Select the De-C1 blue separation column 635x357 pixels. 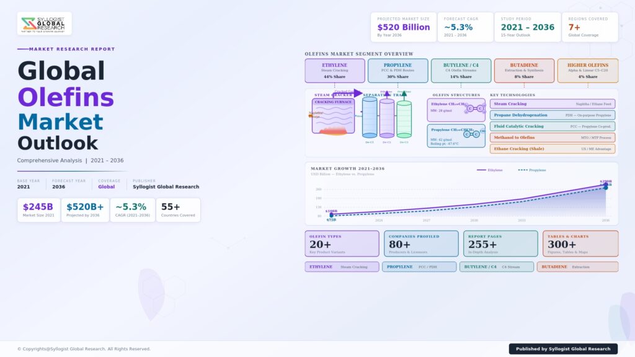(x=370, y=117)
